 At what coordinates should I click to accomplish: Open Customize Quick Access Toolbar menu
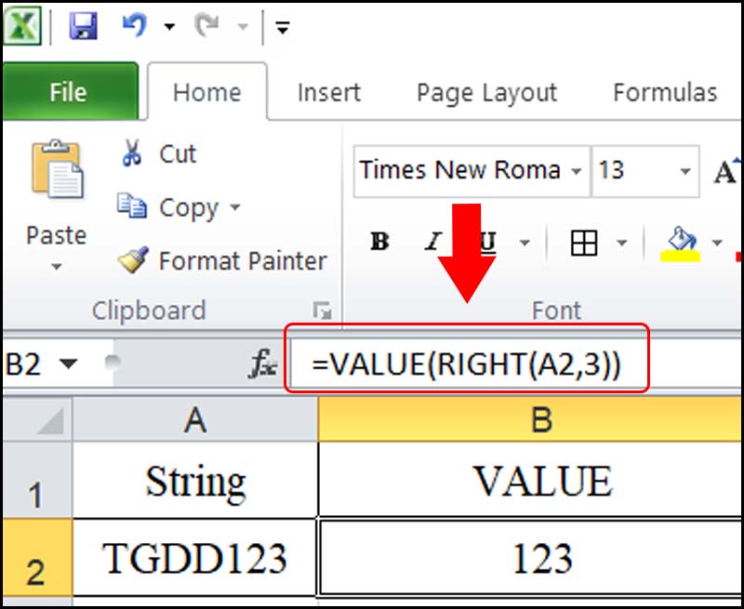point(283,29)
